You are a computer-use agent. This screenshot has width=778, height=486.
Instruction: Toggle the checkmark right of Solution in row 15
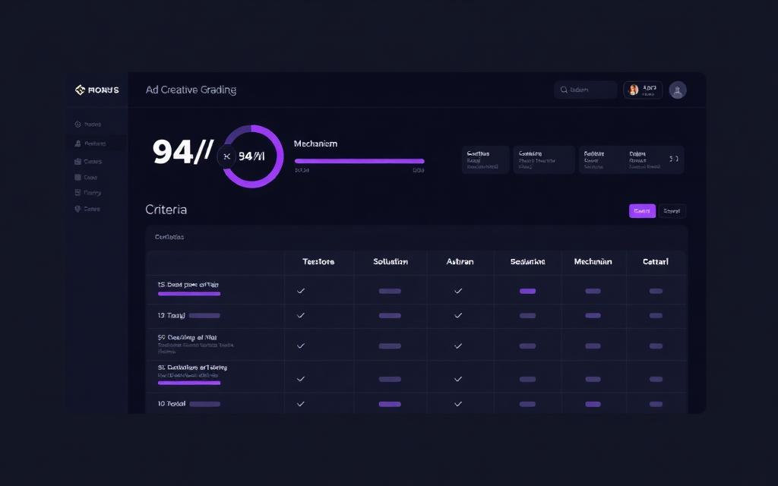coord(458,291)
